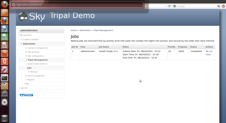
Task: Open the address bar history dropdown arrow
Action: pos(167,6)
